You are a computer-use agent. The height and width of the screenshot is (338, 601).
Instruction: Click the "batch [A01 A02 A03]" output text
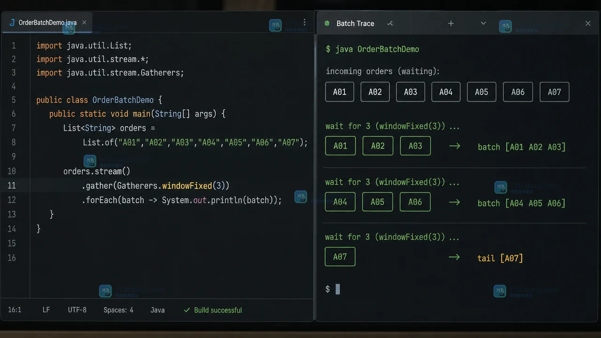point(522,147)
